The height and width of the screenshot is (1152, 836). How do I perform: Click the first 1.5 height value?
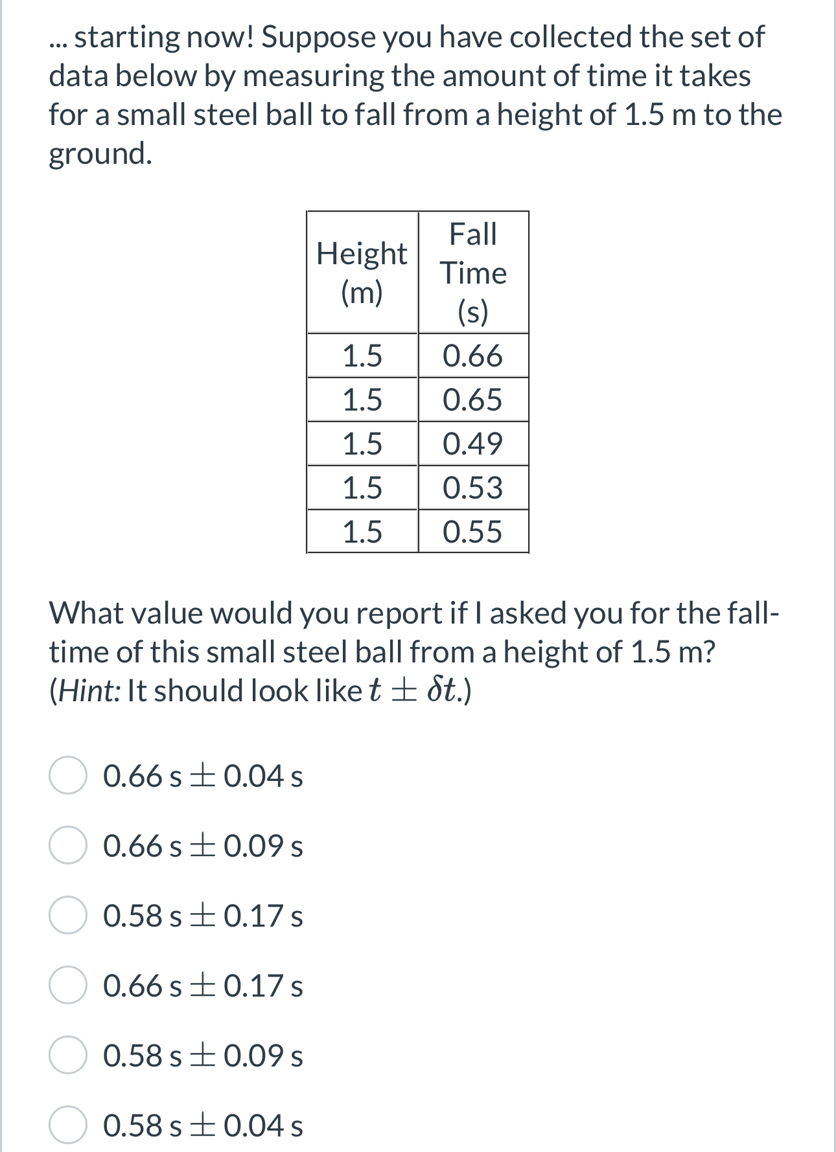[x=362, y=355]
